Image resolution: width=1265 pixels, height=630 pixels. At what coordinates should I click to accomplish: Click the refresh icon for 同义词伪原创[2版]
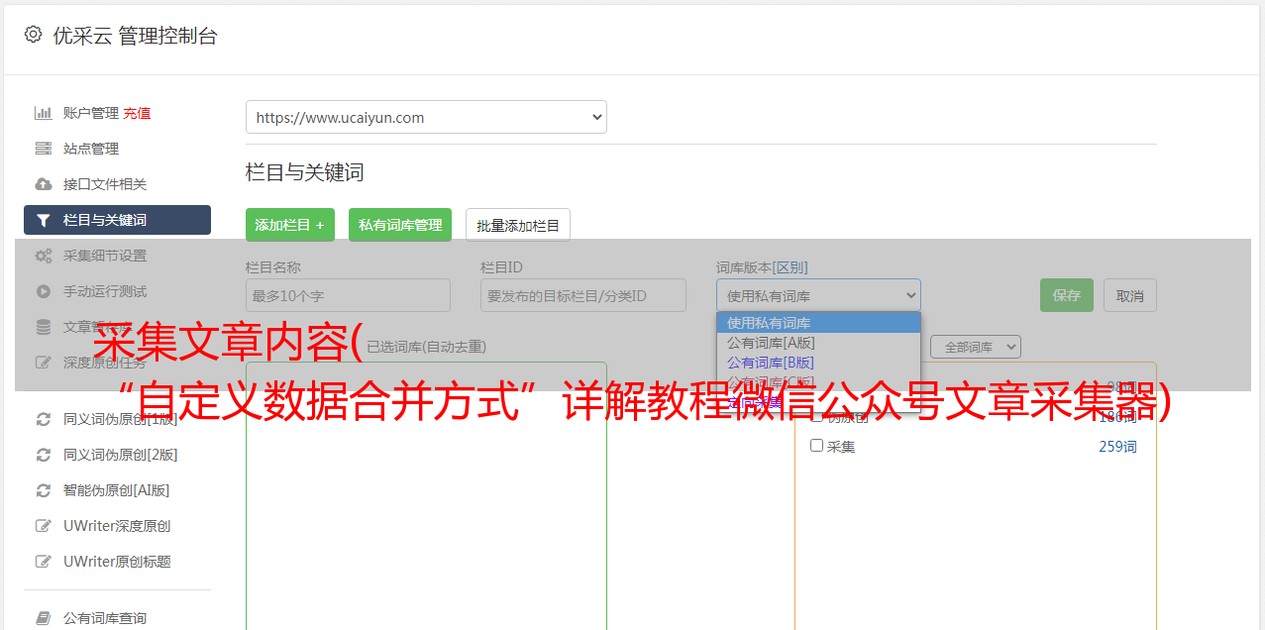[x=43, y=455]
